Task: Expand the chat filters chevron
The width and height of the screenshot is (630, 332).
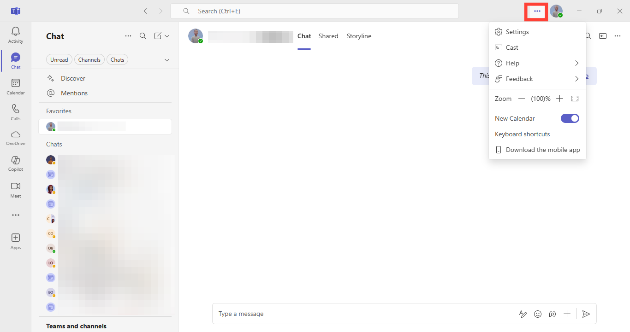Action: point(167,60)
